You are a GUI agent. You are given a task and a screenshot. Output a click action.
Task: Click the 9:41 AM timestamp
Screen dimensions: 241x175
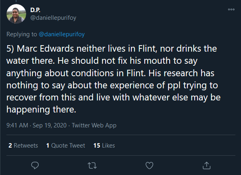point(17,125)
